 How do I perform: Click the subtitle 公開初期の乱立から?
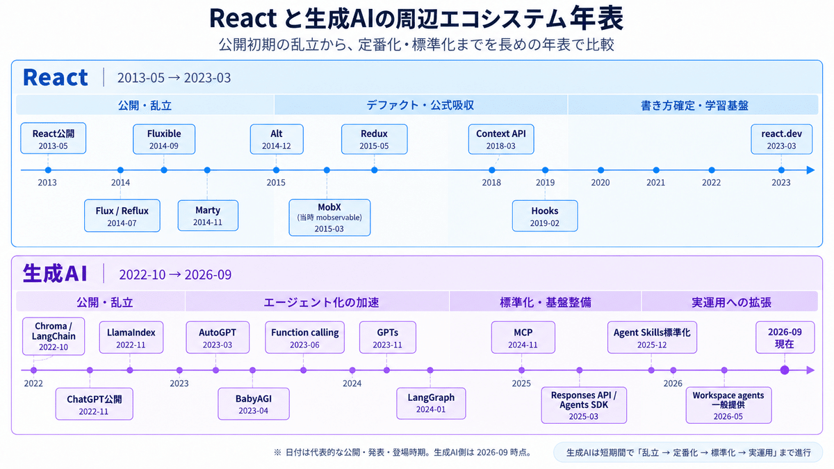coord(416,45)
